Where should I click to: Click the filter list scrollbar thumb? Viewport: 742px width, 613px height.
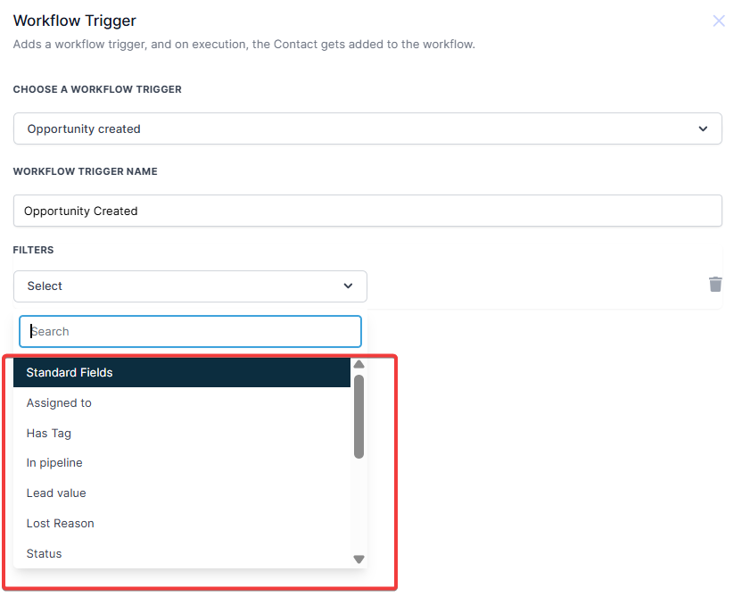(x=359, y=417)
